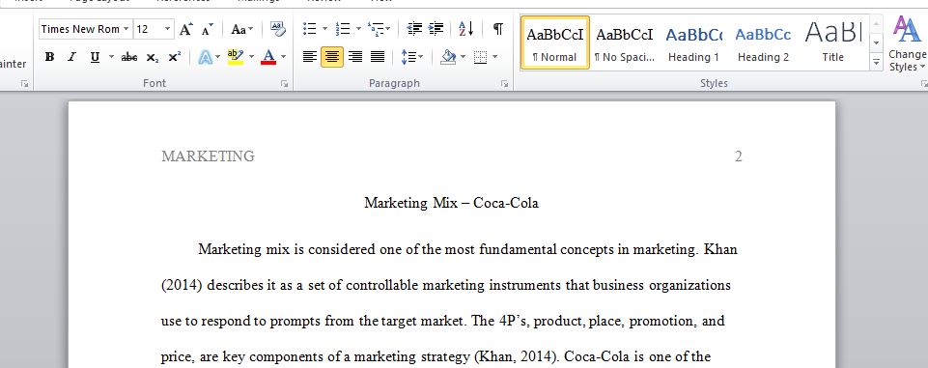Align text right
The width and height of the screenshot is (928, 368).
tap(355, 57)
